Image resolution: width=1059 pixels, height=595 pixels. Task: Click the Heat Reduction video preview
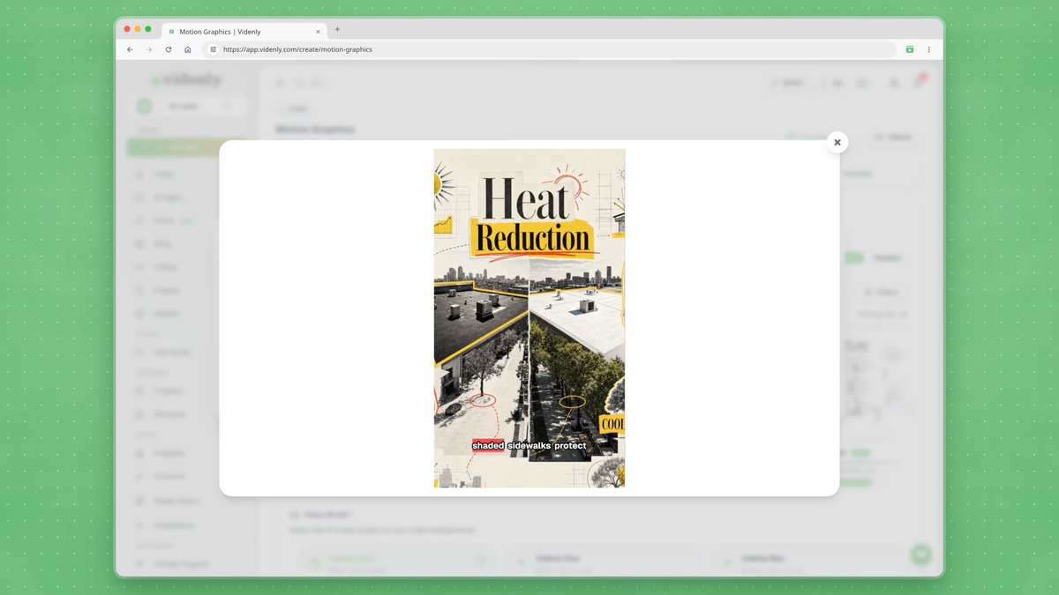click(529, 318)
